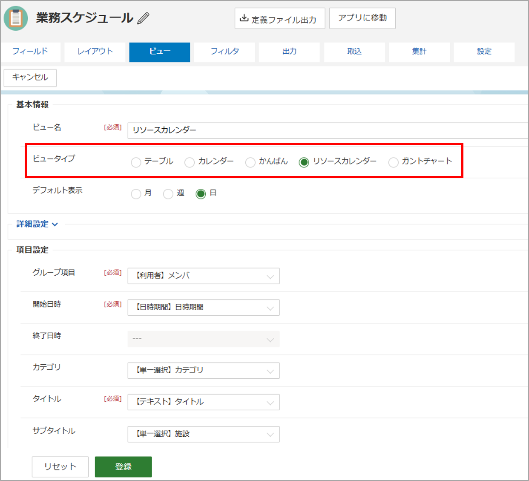
Task: Go to the 集計 tab
Action: [419, 52]
